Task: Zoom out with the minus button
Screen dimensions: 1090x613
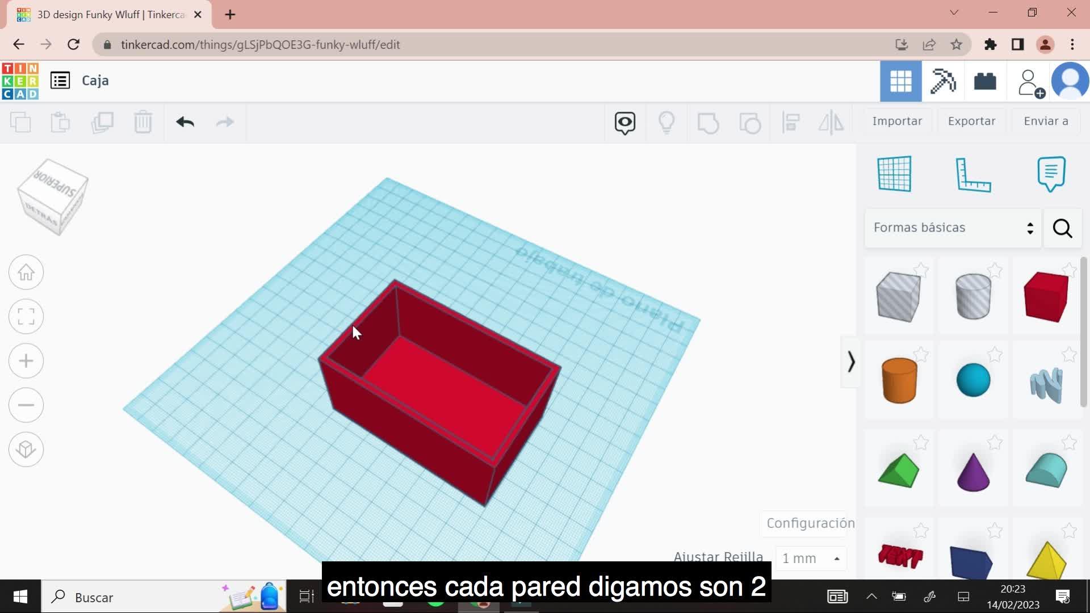Action: pos(26,405)
